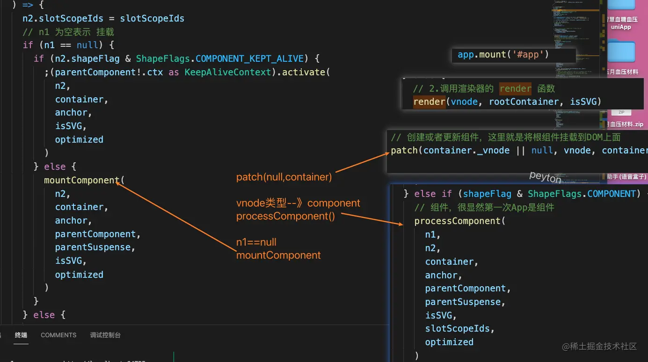Select ShapeFlags.COMPONENT_KEPT_ALIVE identifier
Viewport: 648px width, 362px height.
(220, 58)
